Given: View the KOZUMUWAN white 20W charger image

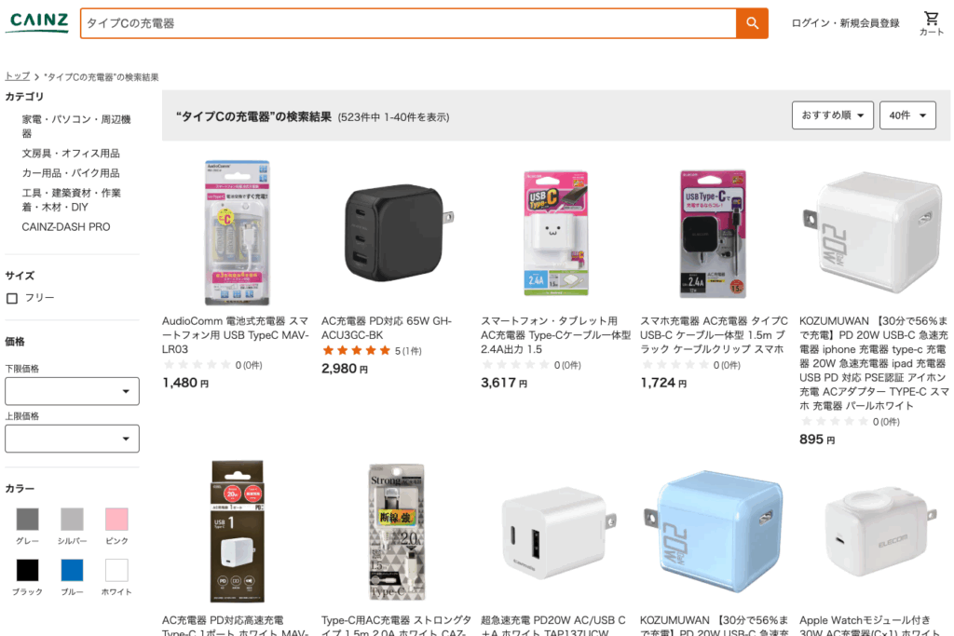Looking at the screenshot, I should [874, 232].
